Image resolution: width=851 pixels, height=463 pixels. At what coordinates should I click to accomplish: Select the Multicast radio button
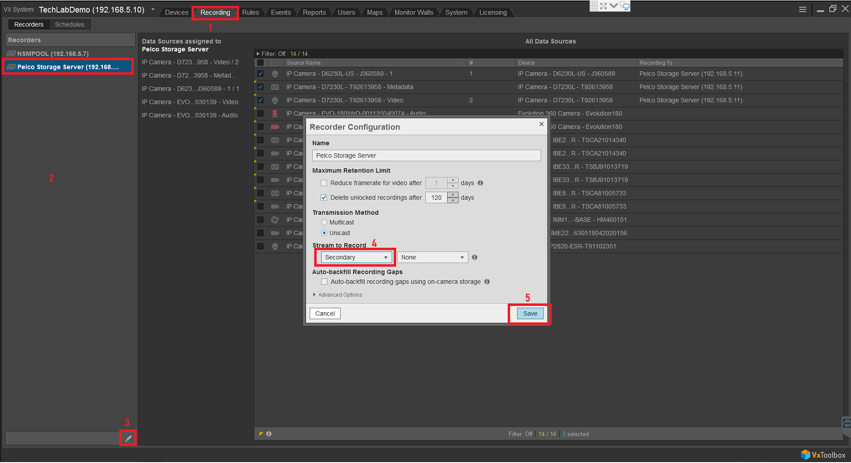point(324,222)
